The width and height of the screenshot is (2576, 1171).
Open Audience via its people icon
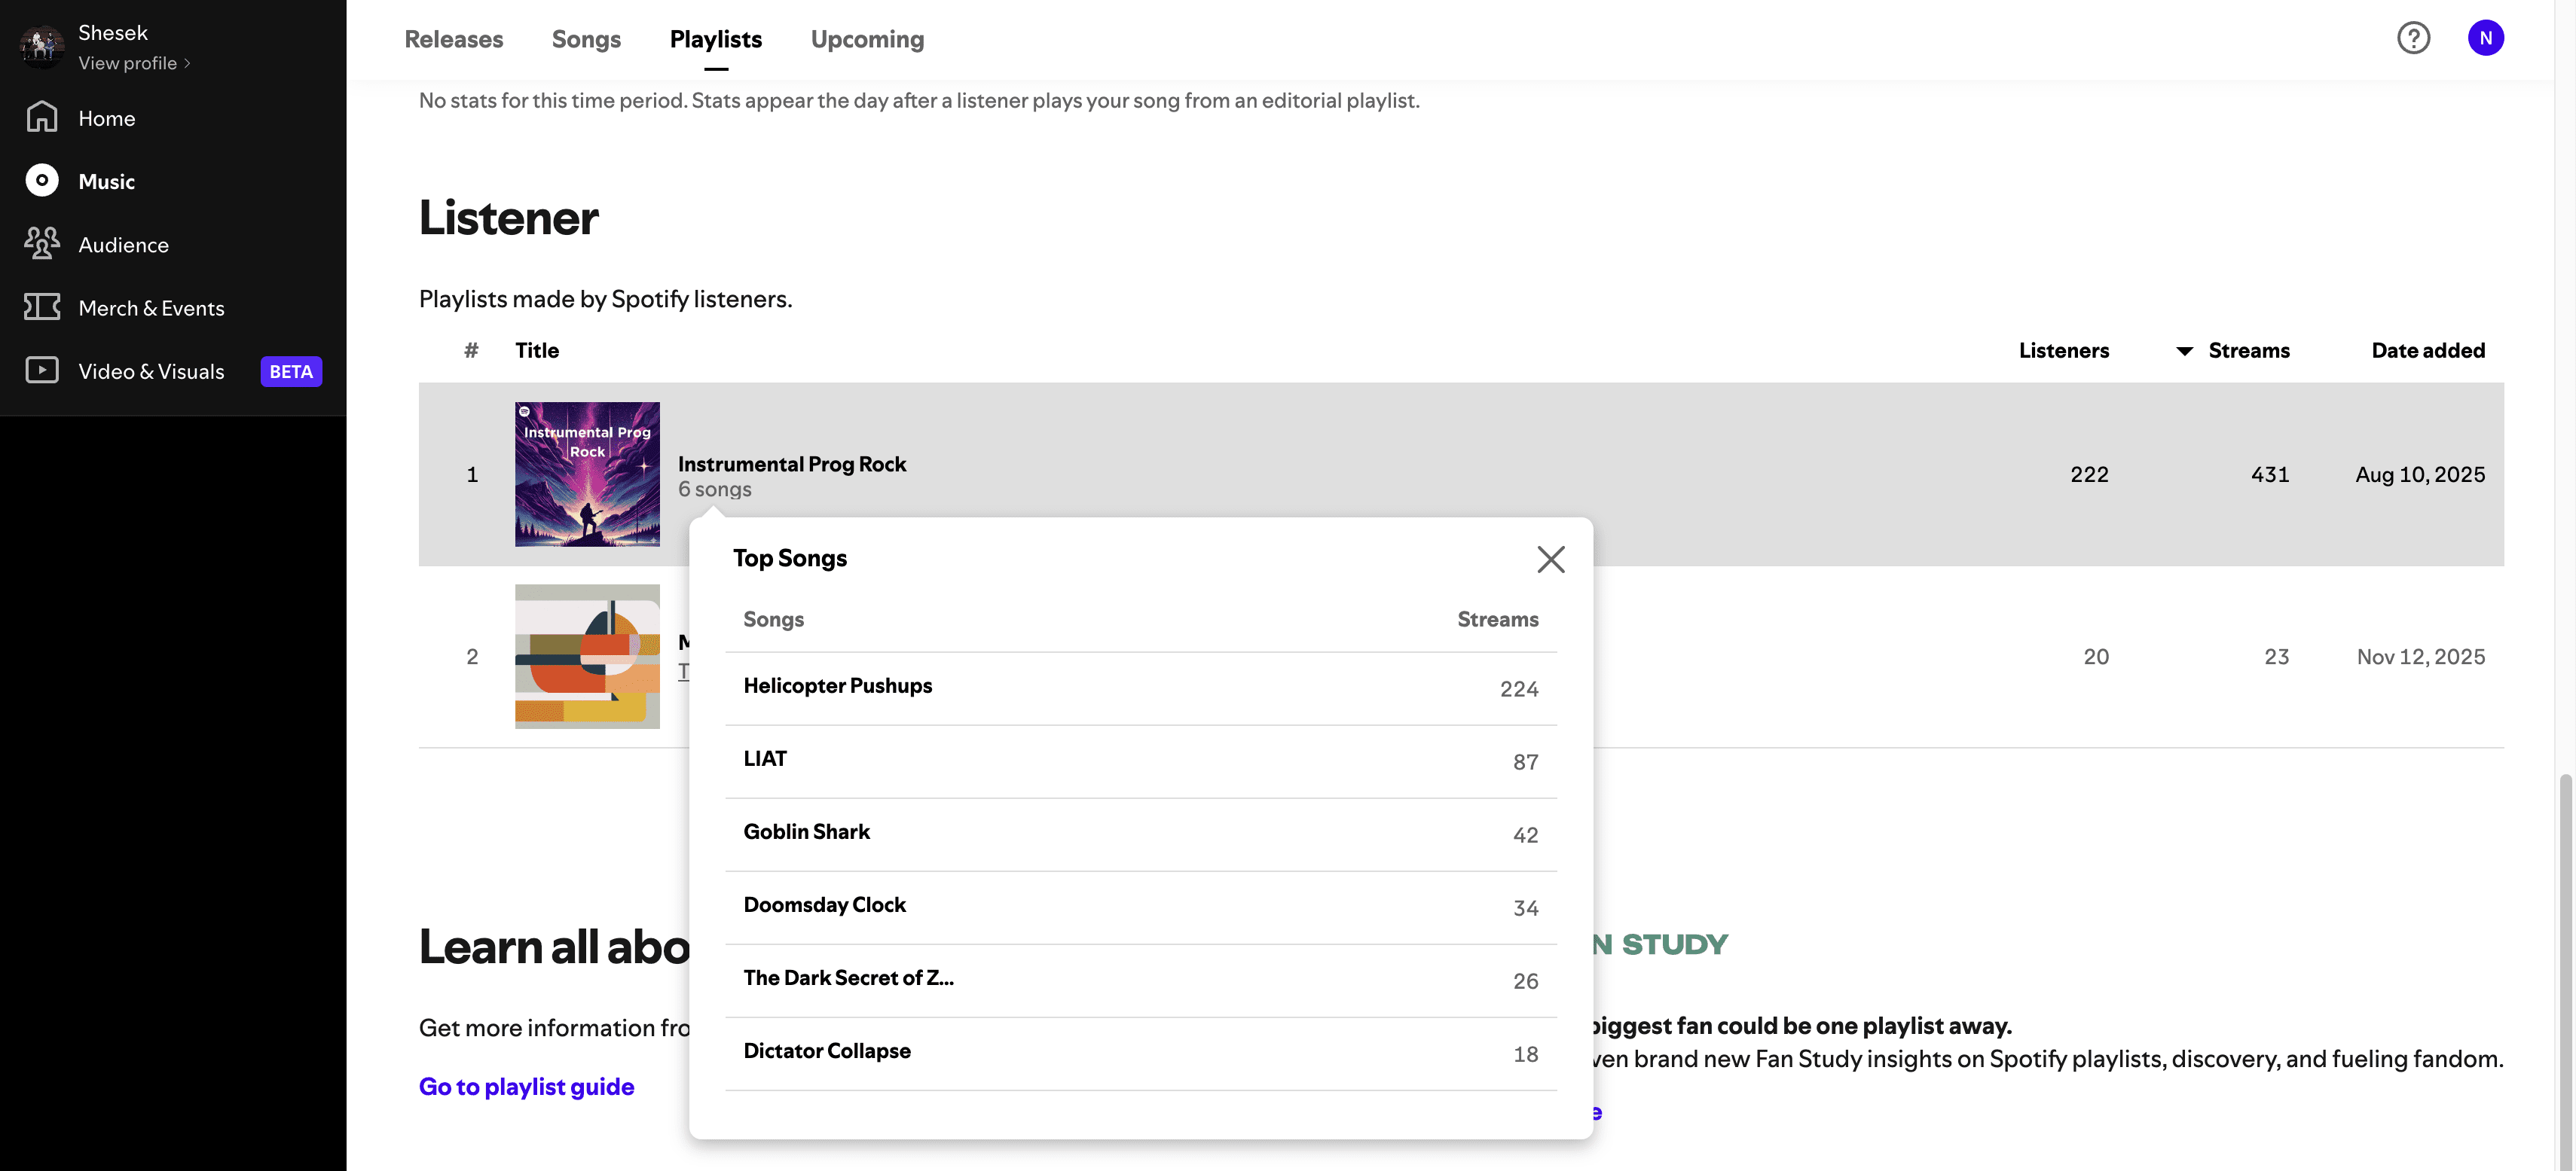(x=41, y=244)
